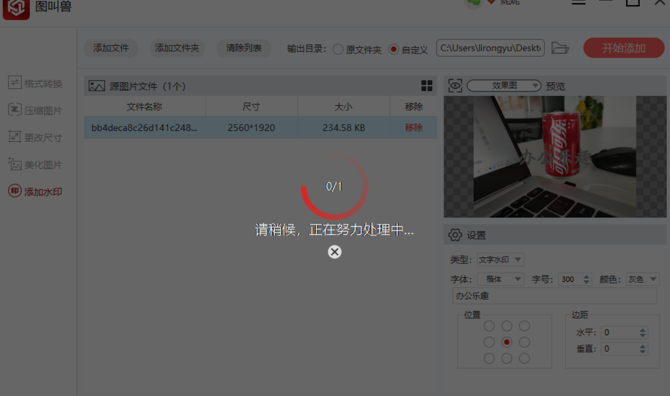Click the 尺寸 column header
Viewport: 670px width, 396px height.
[x=252, y=107]
